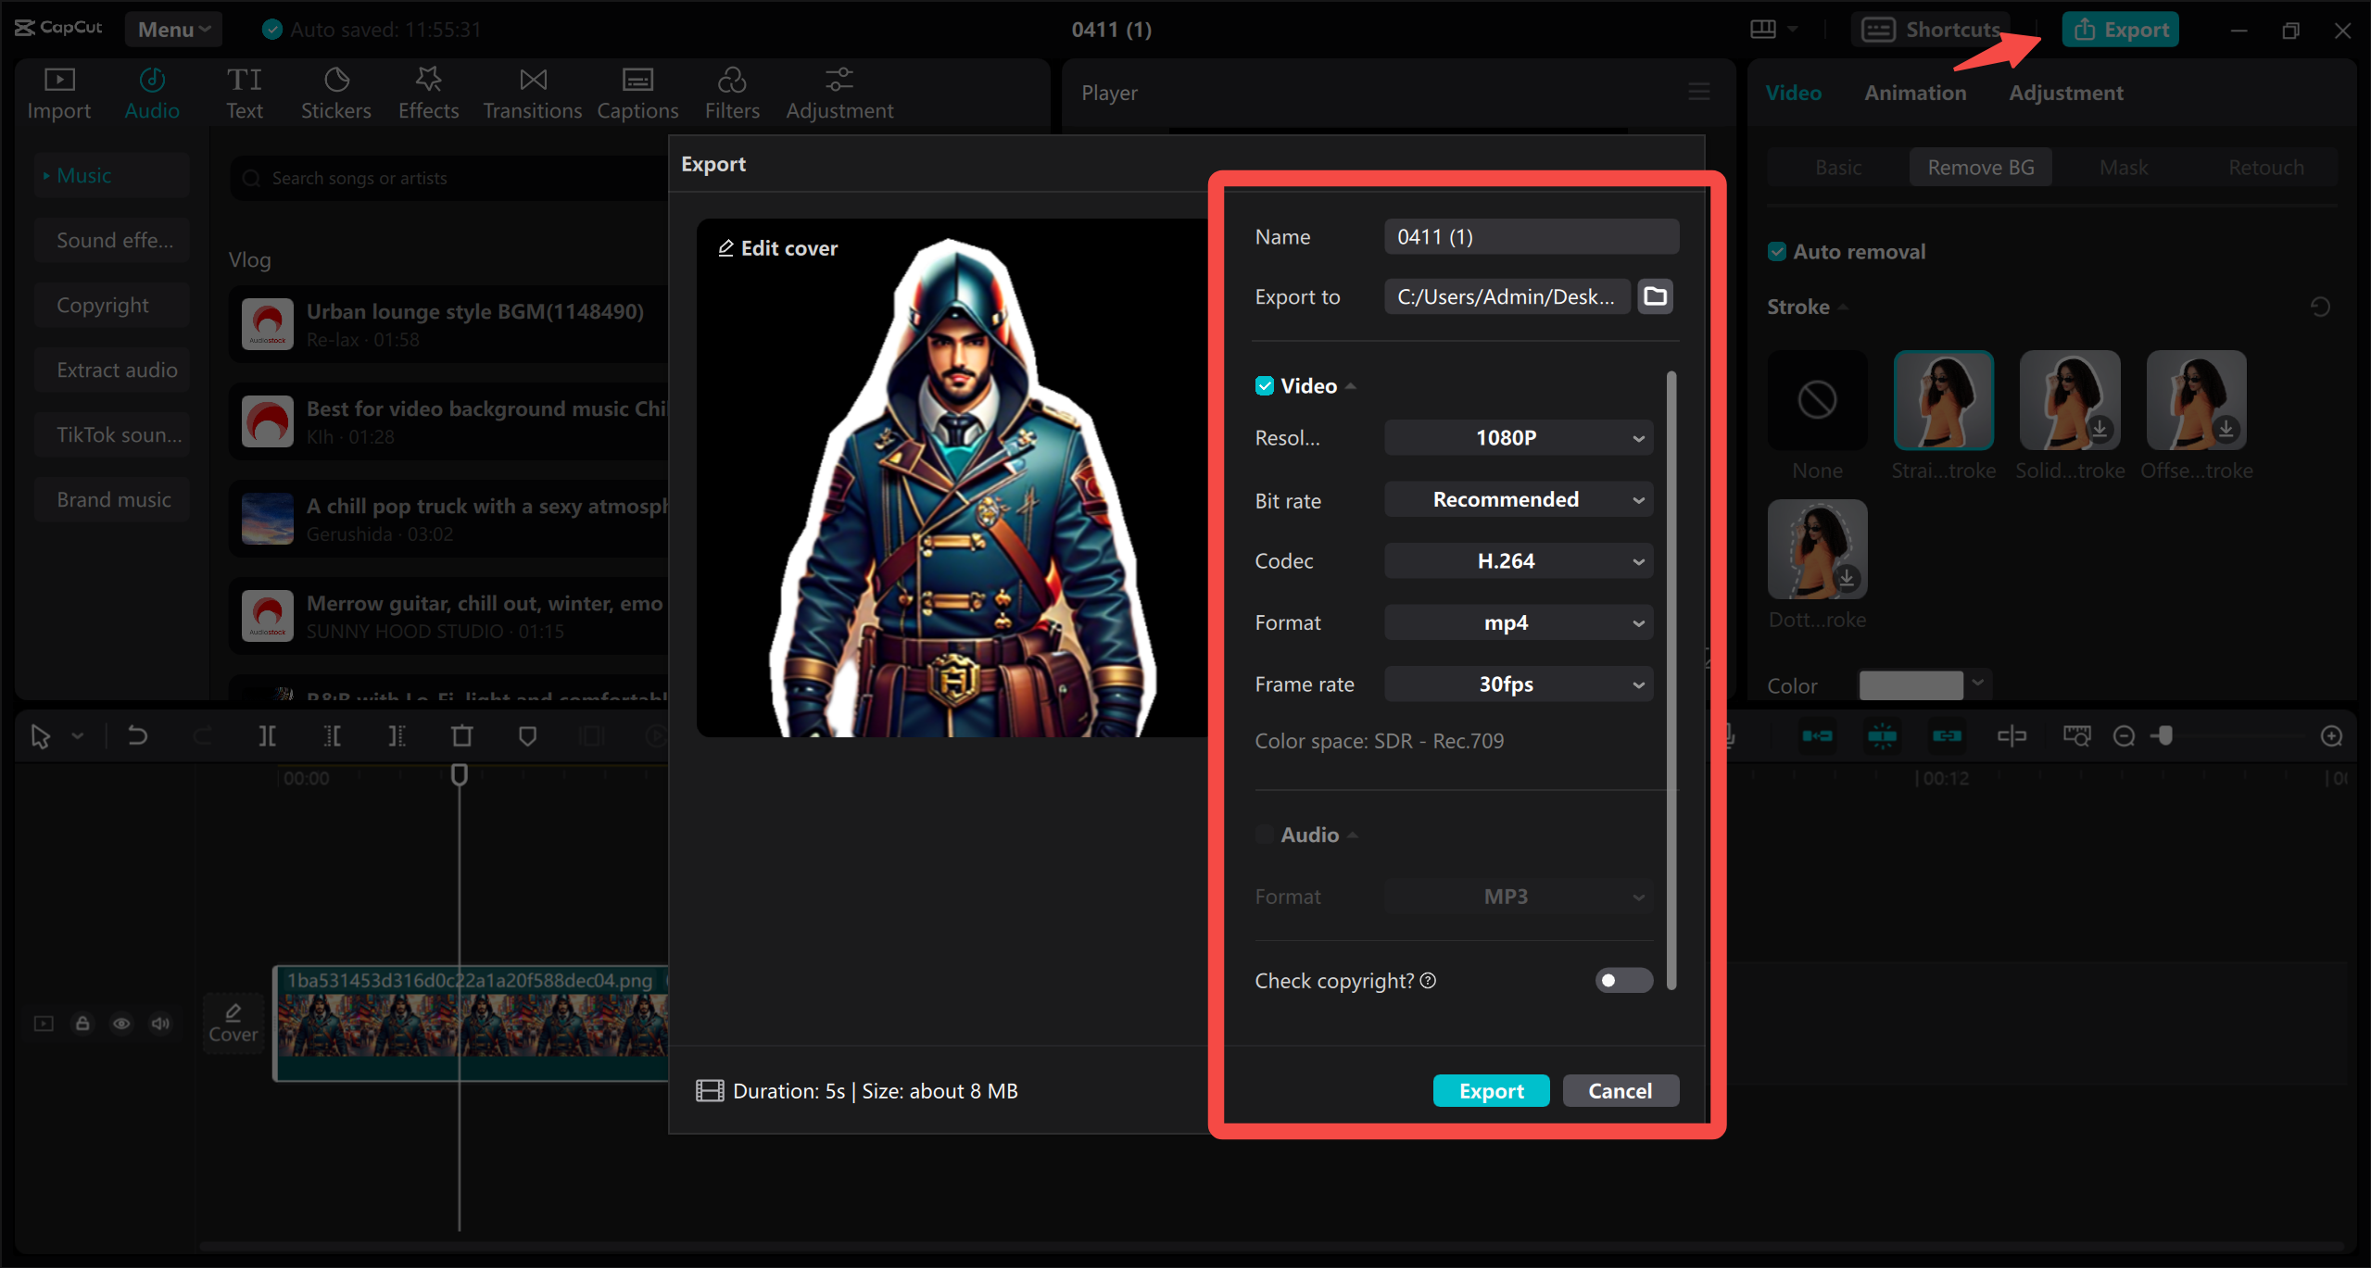
Task: Open the Resolution dropdown showing 1080P
Action: pos(1517,437)
